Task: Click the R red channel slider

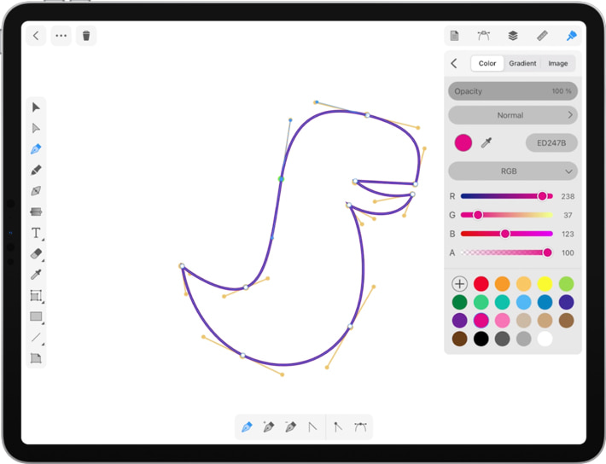Action: [x=507, y=196]
